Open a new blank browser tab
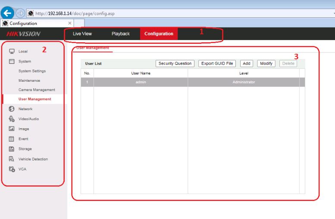Viewport: 335px width, 219px height. coord(79,23)
